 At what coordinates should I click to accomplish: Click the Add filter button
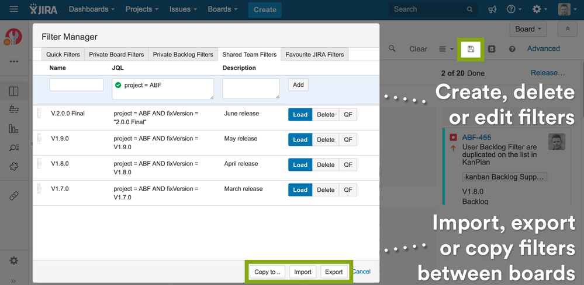pos(298,85)
